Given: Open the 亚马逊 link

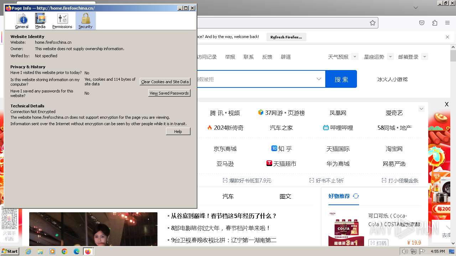Looking at the screenshot, I should (225, 164).
